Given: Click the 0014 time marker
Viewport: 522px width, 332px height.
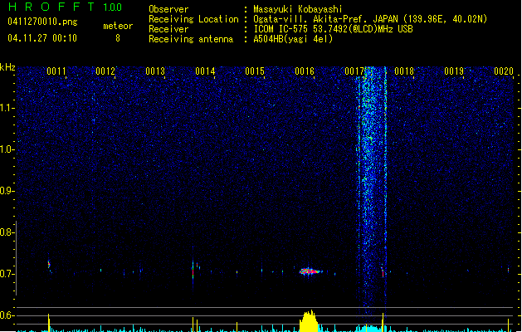Looking at the screenshot, I should (x=206, y=71).
